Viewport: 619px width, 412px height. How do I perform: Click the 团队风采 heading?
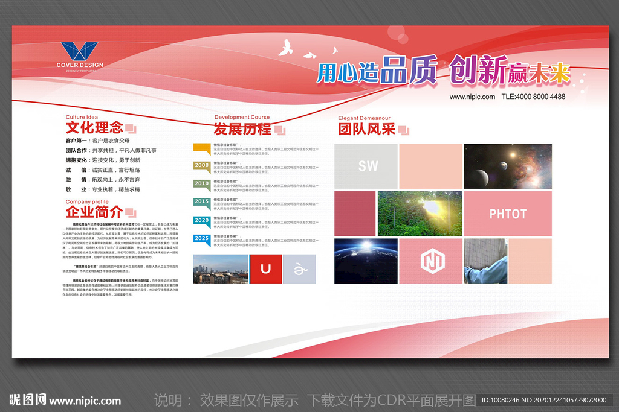366,129
